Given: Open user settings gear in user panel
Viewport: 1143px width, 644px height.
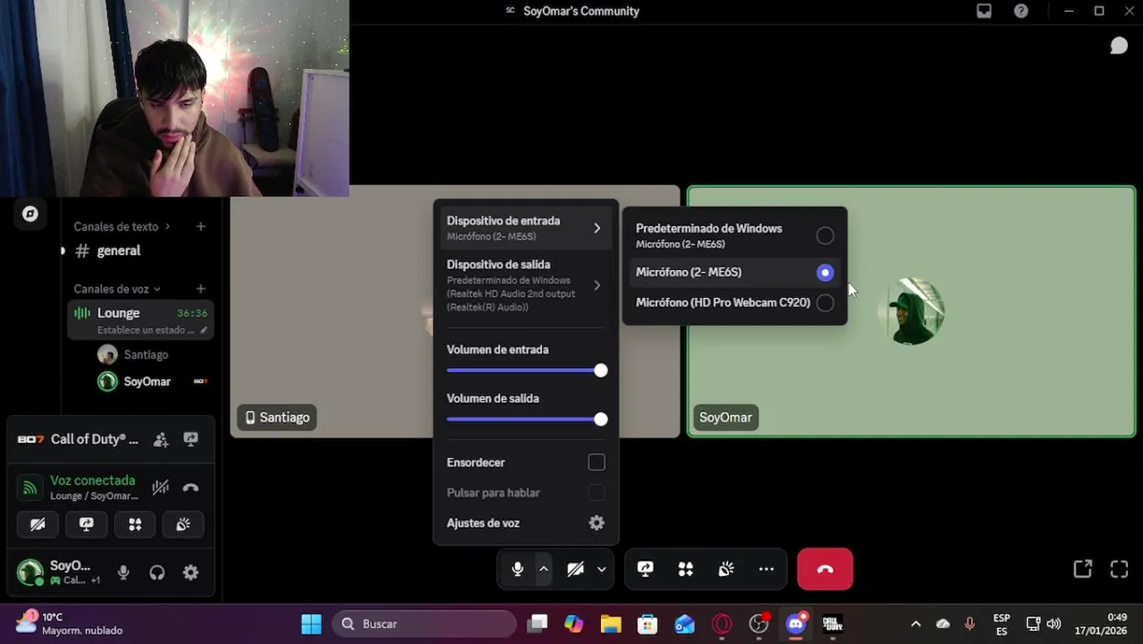Looking at the screenshot, I should coord(190,572).
